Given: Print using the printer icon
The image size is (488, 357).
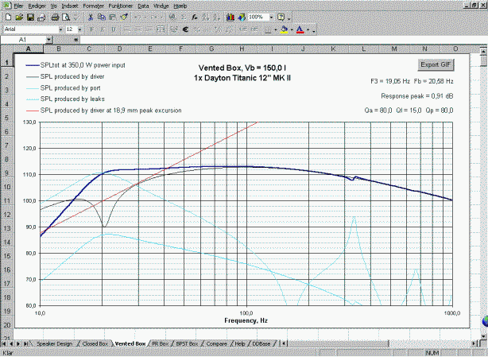Looking at the screenshot, I should [x=55, y=17].
